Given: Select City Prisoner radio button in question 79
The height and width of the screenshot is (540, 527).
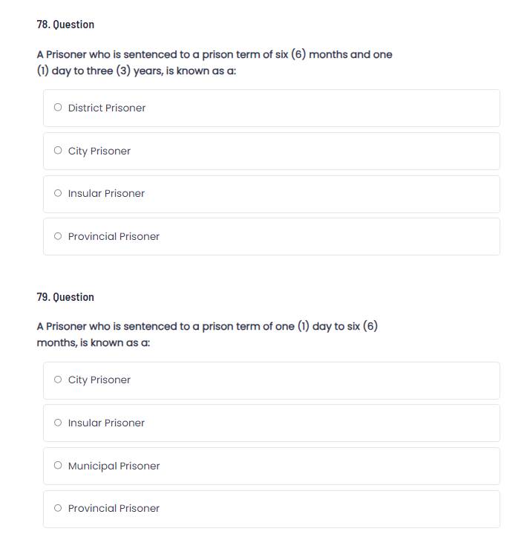Looking at the screenshot, I should click(58, 380).
